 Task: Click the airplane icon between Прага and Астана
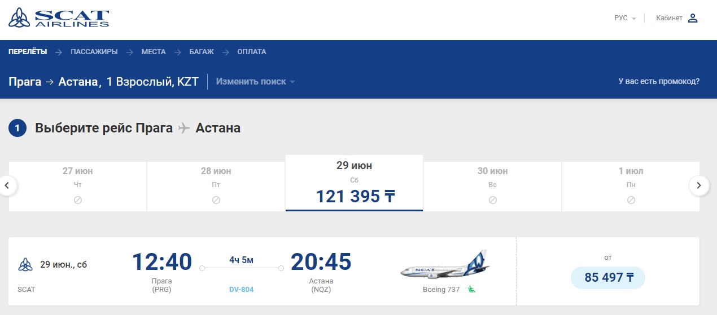click(184, 128)
